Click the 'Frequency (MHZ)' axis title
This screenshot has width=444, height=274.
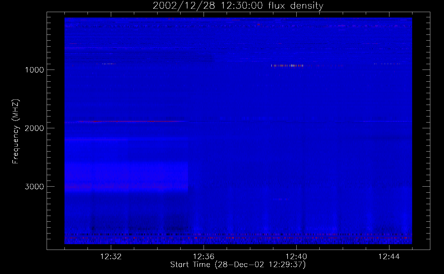coord(16,131)
